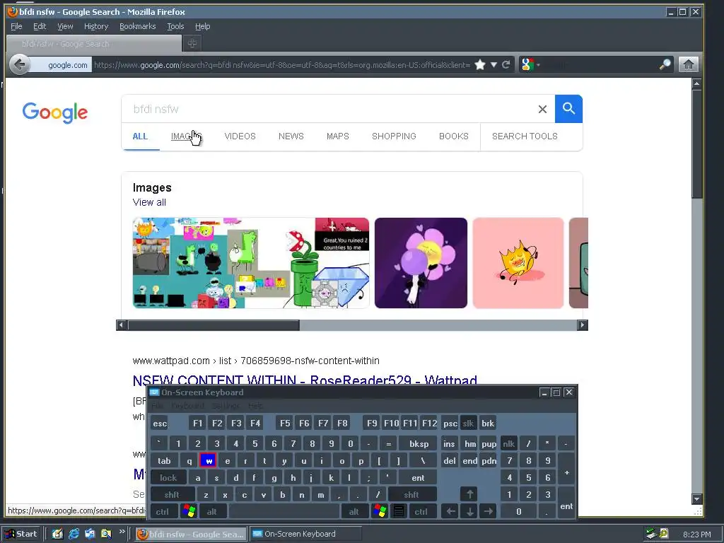Toggle the right alt key on keyboard
This screenshot has width=724, height=543.
pos(354,512)
